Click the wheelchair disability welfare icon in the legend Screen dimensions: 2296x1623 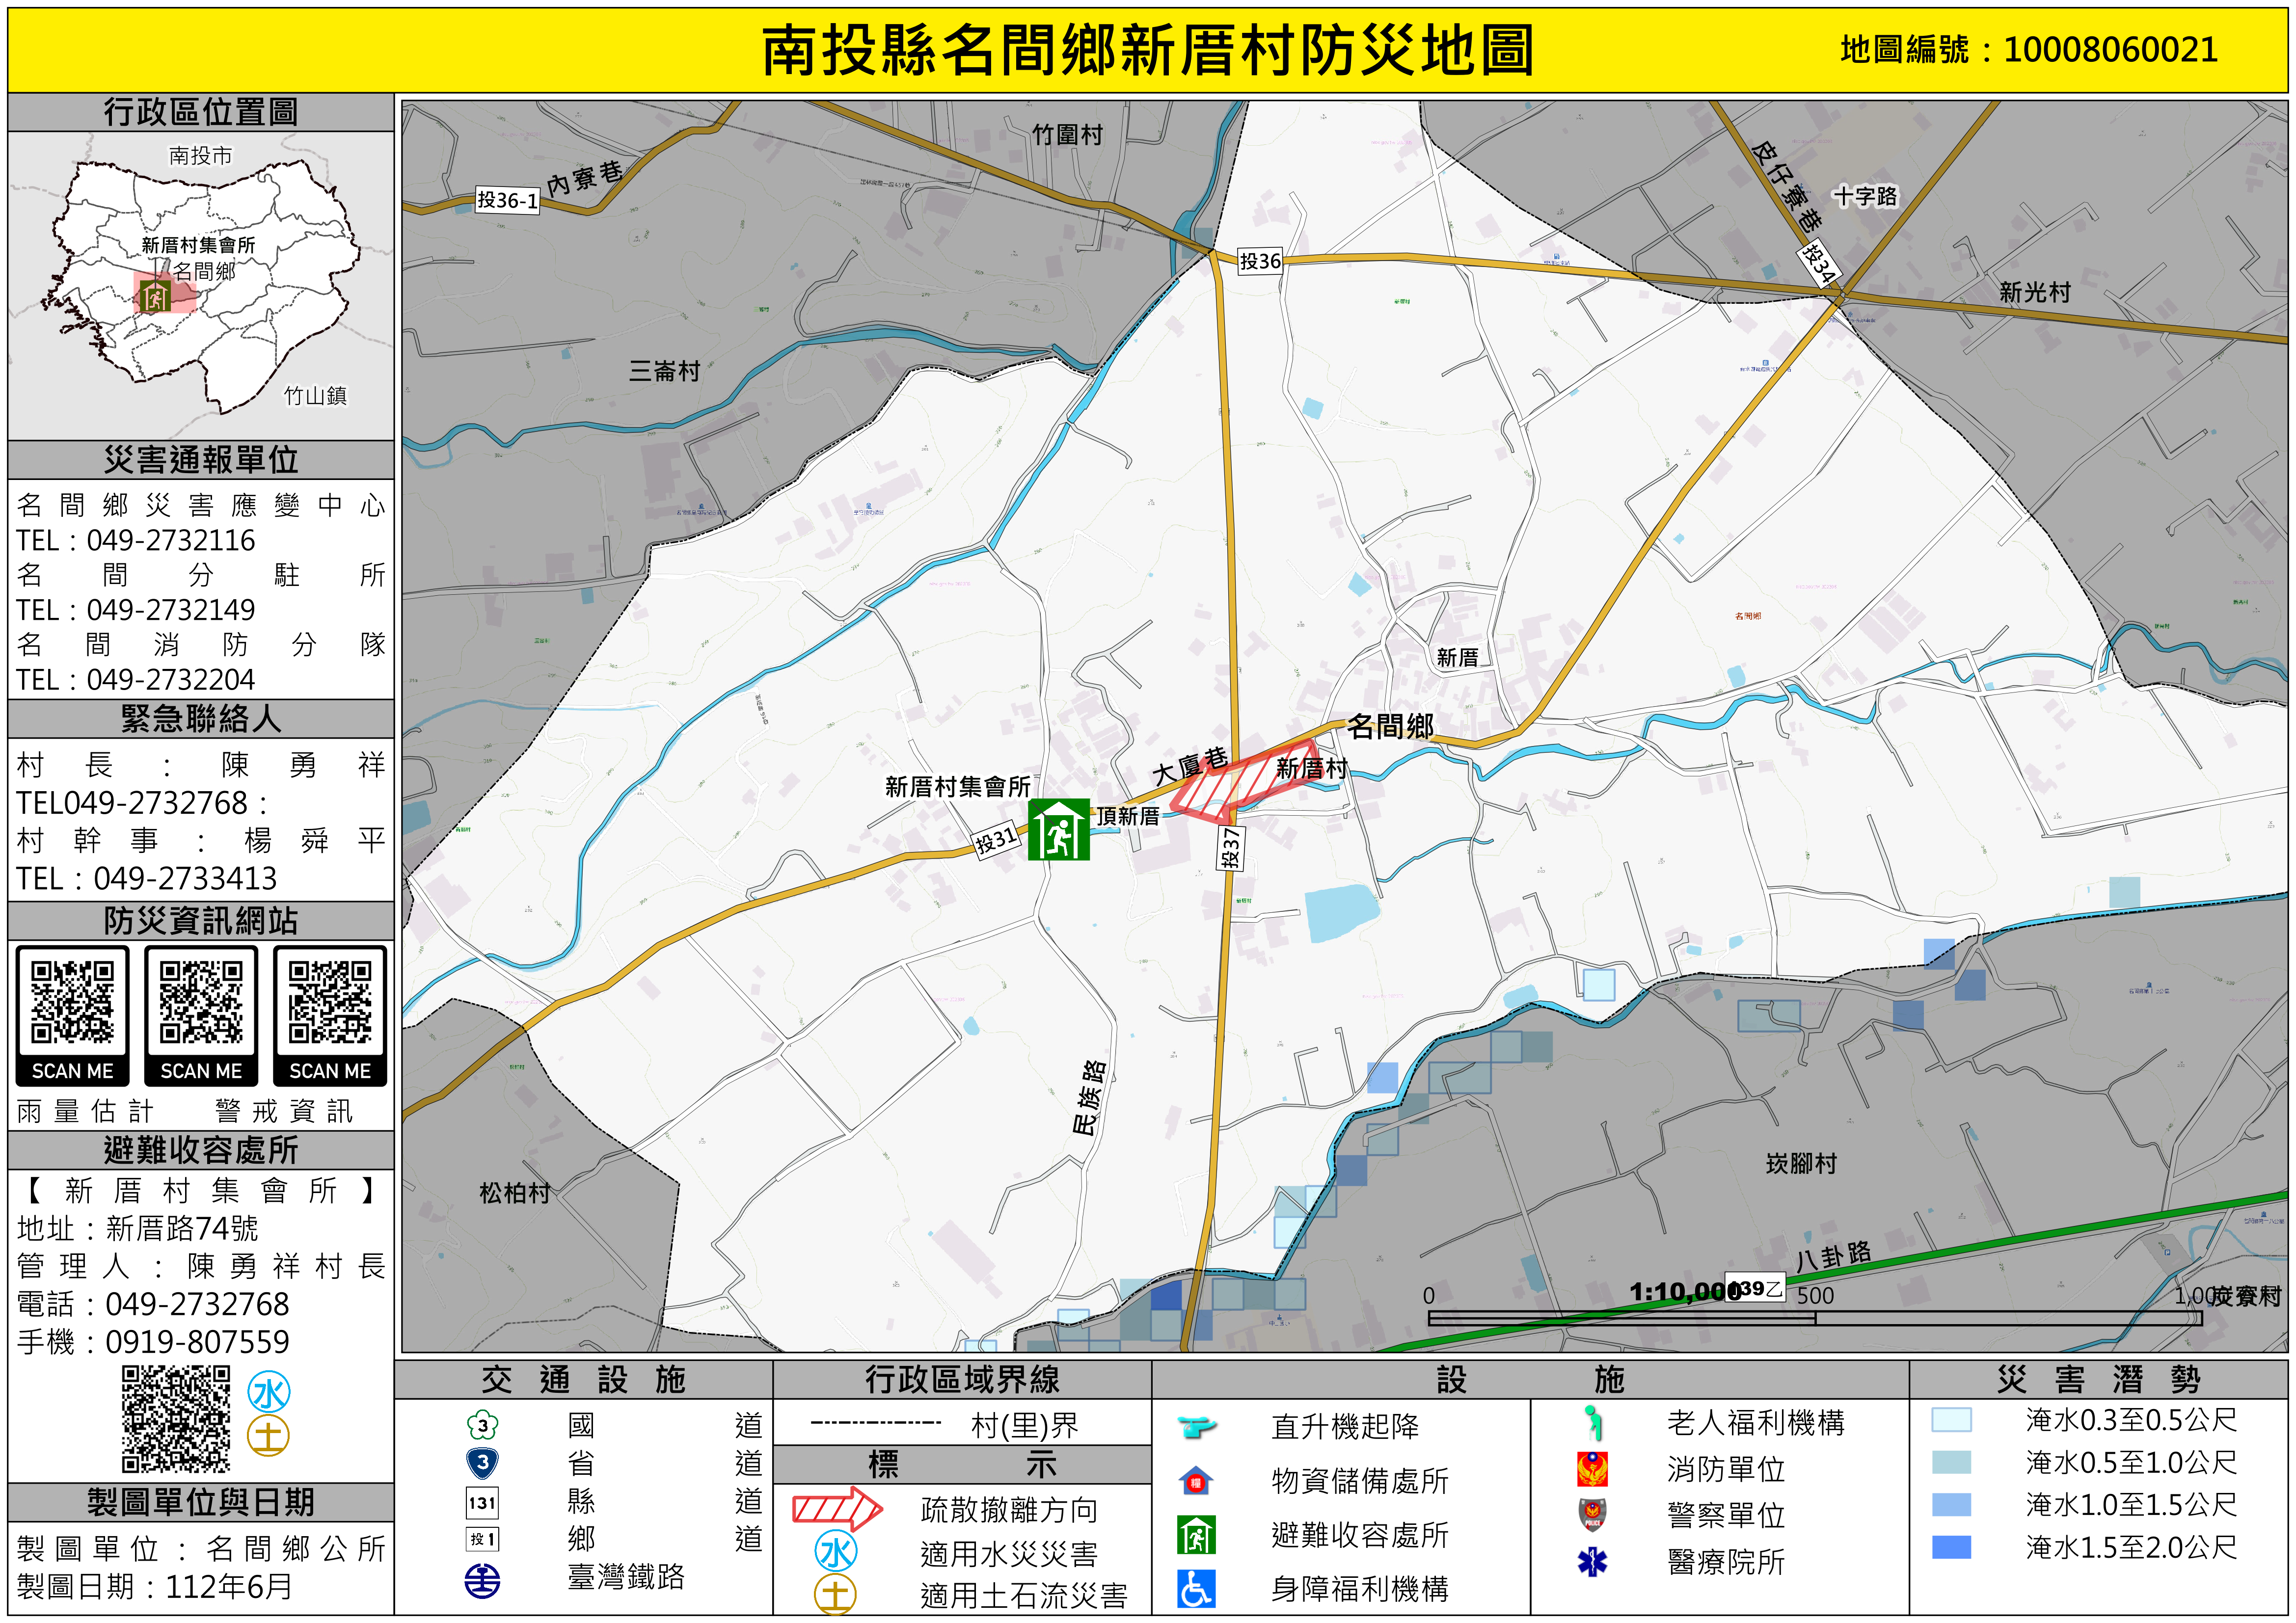point(1196,1589)
